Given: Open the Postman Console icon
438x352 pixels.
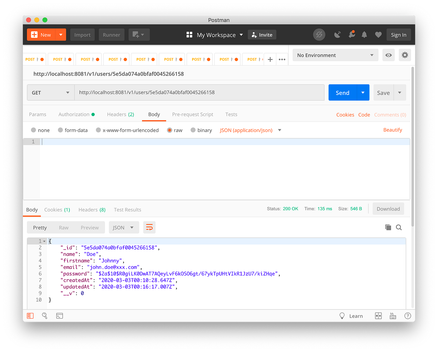Looking at the screenshot, I should 59,316.
